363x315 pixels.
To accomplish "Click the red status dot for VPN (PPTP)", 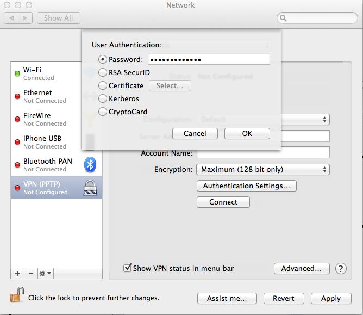I will 17,188.
